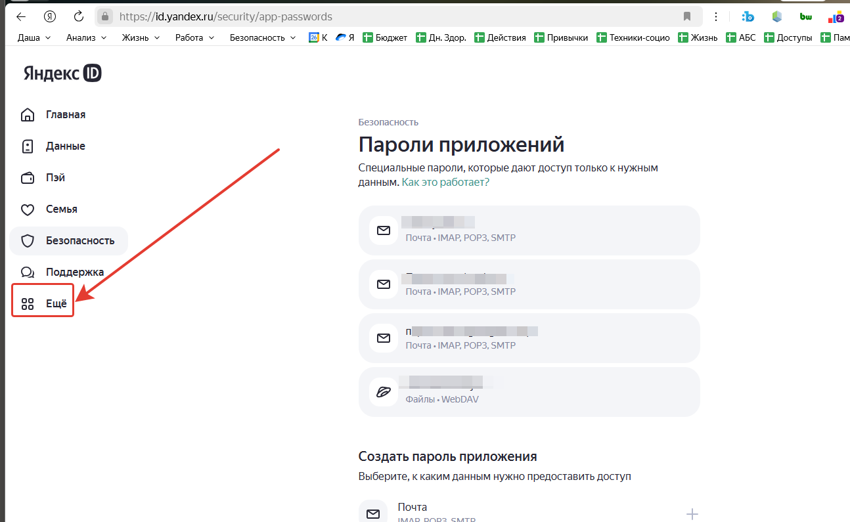The width and height of the screenshot is (850, 522).
Task: Open the Файлы WebDAV app password entry
Action: [529, 392]
